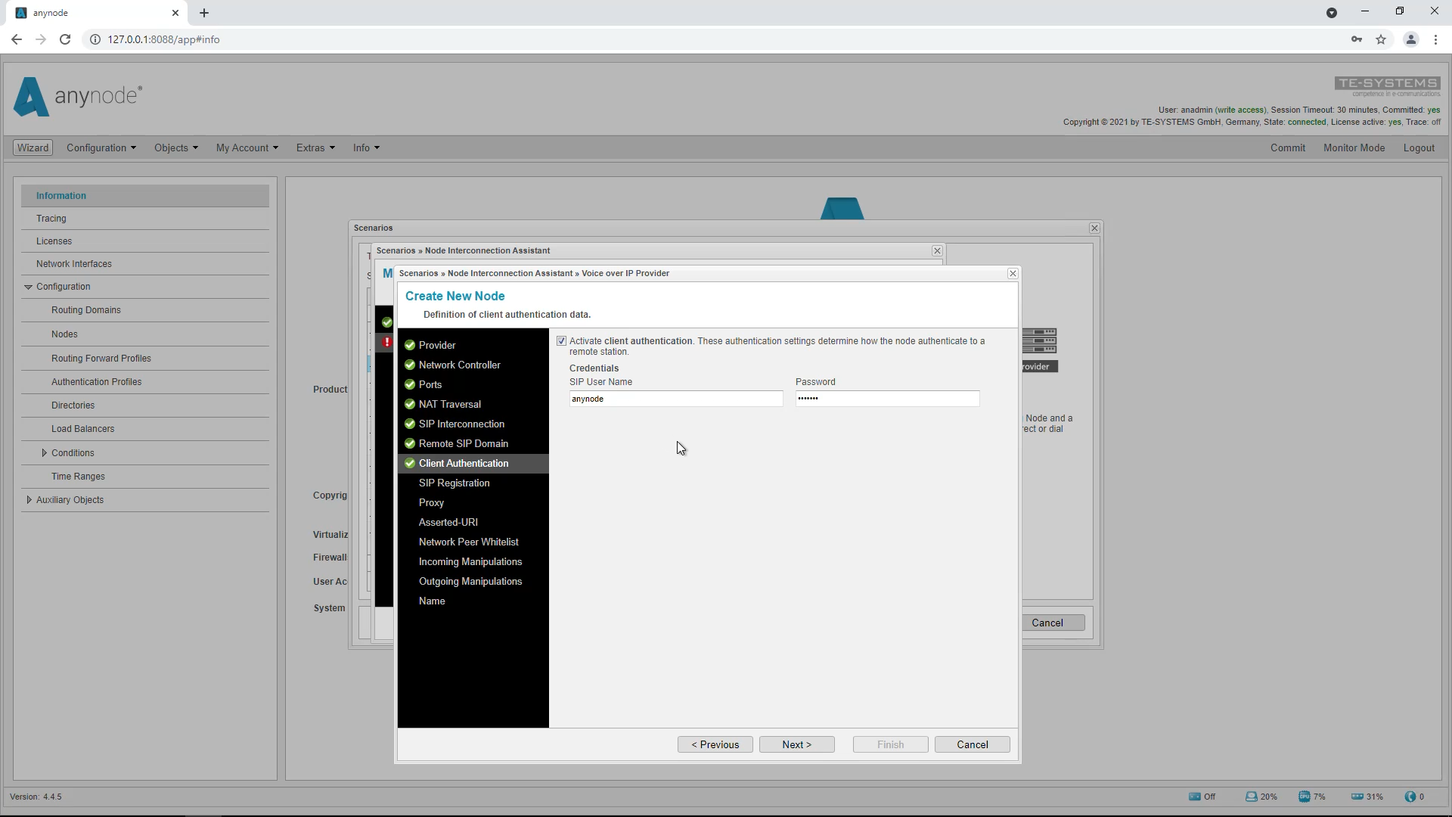Switch to the Tracing sidebar page
The height and width of the screenshot is (817, 1452).
[x=51, y=219]
